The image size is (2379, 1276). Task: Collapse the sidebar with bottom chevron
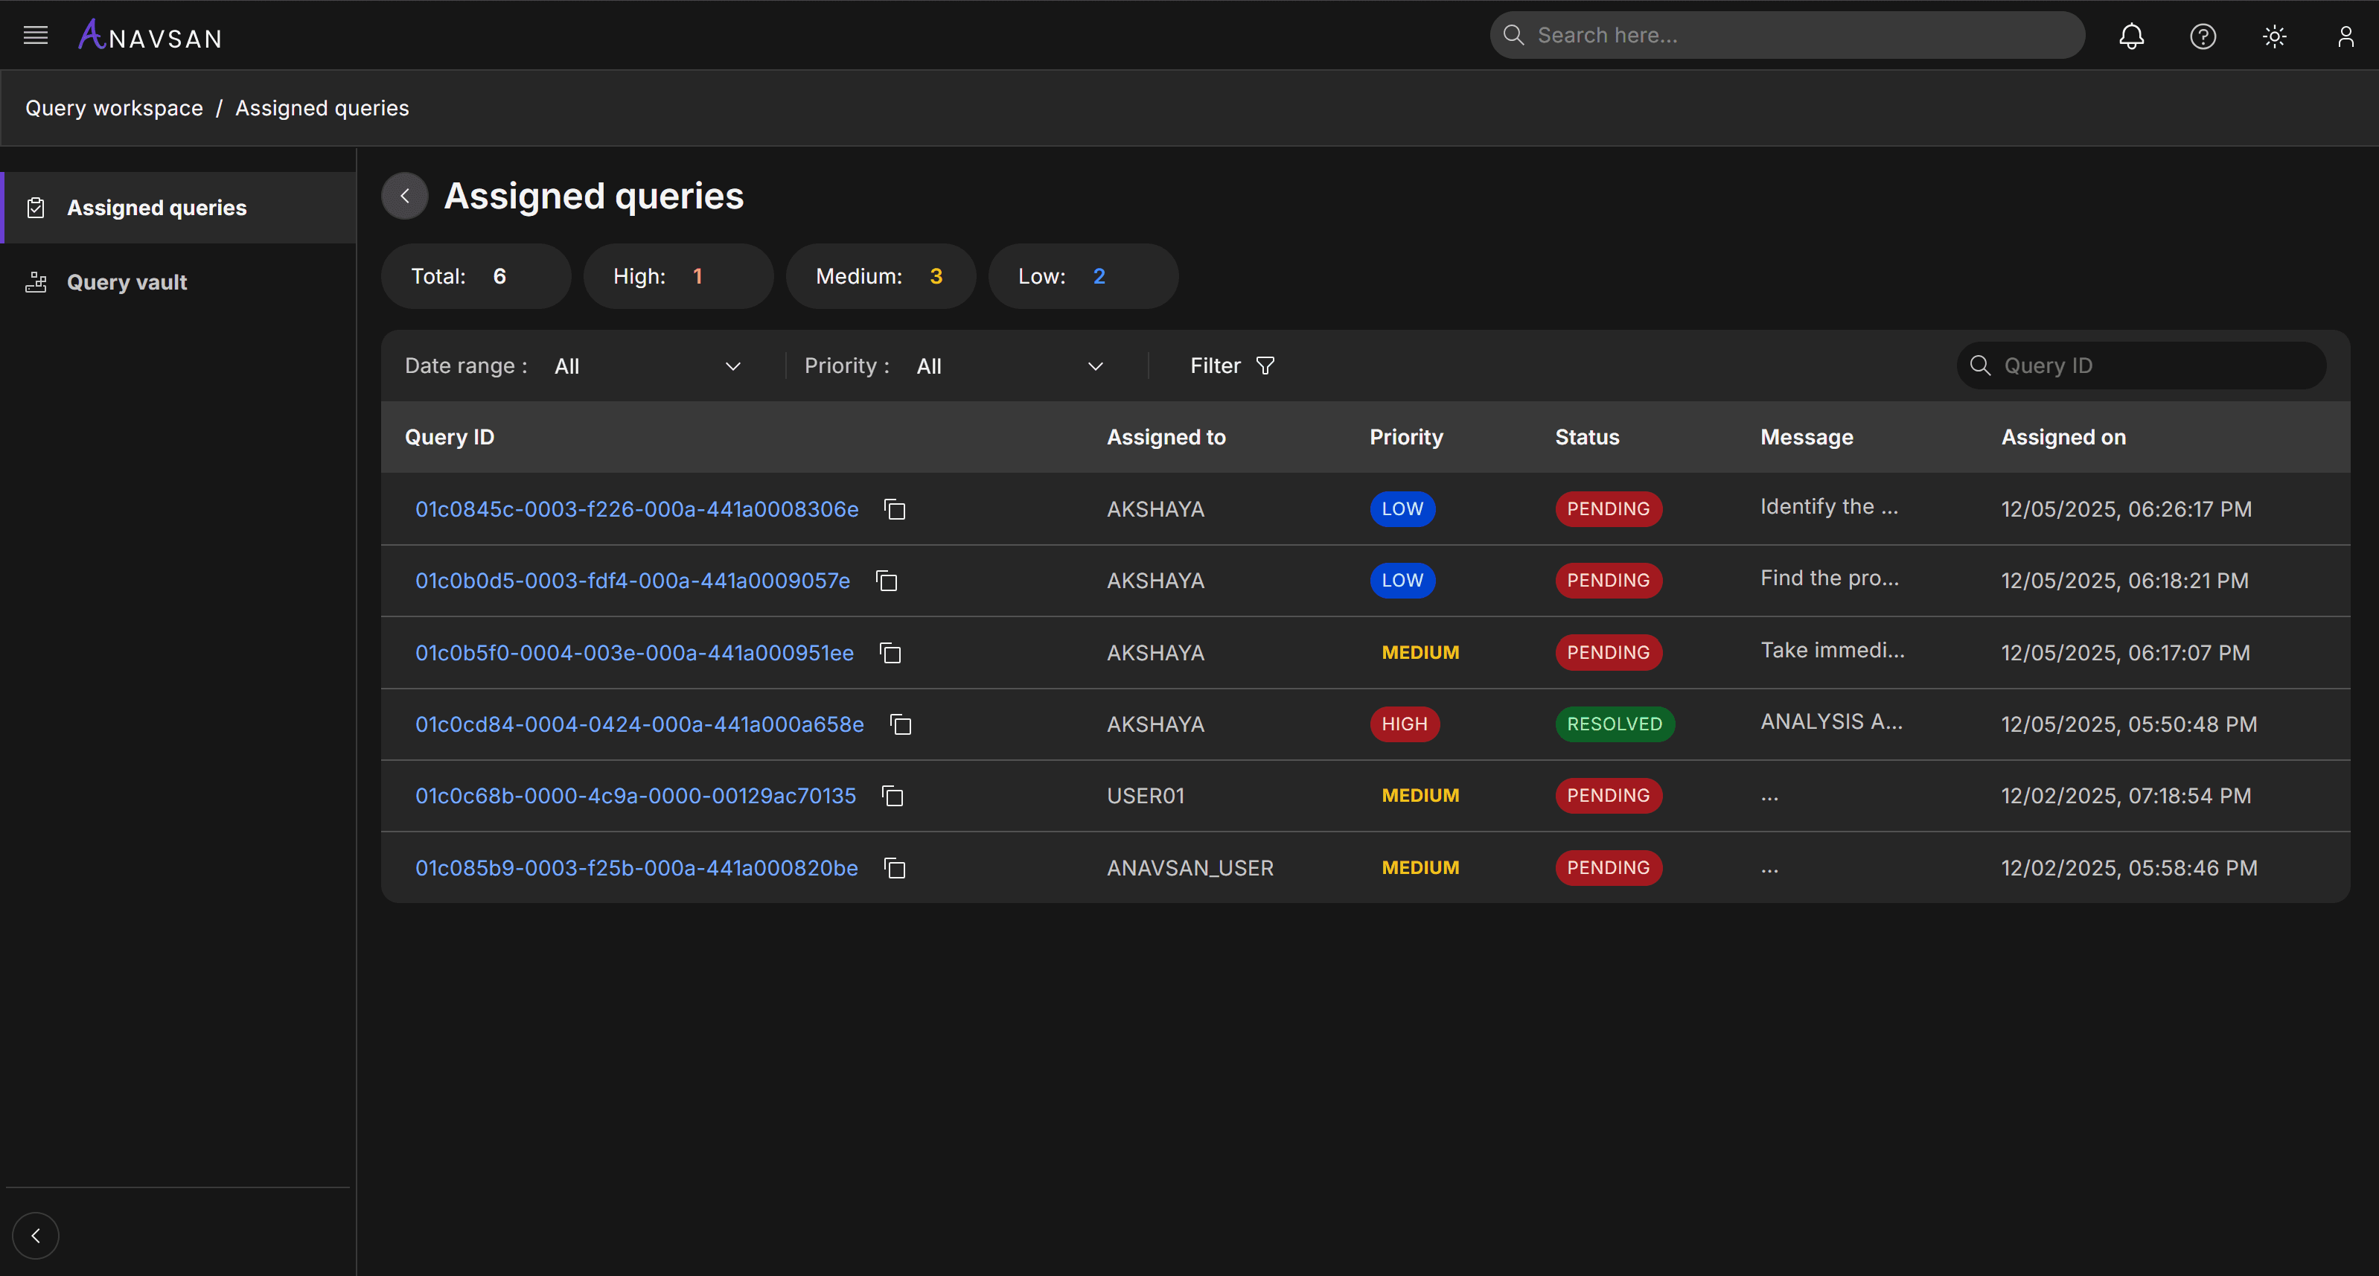pos(36,1235)
